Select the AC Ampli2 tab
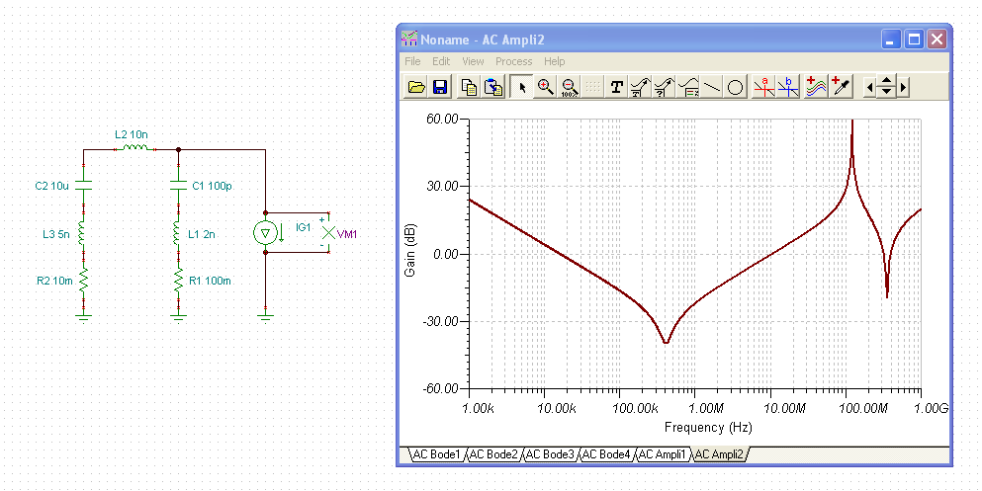Viewport: 982px width, 491px height. click(x=720, y=454)
